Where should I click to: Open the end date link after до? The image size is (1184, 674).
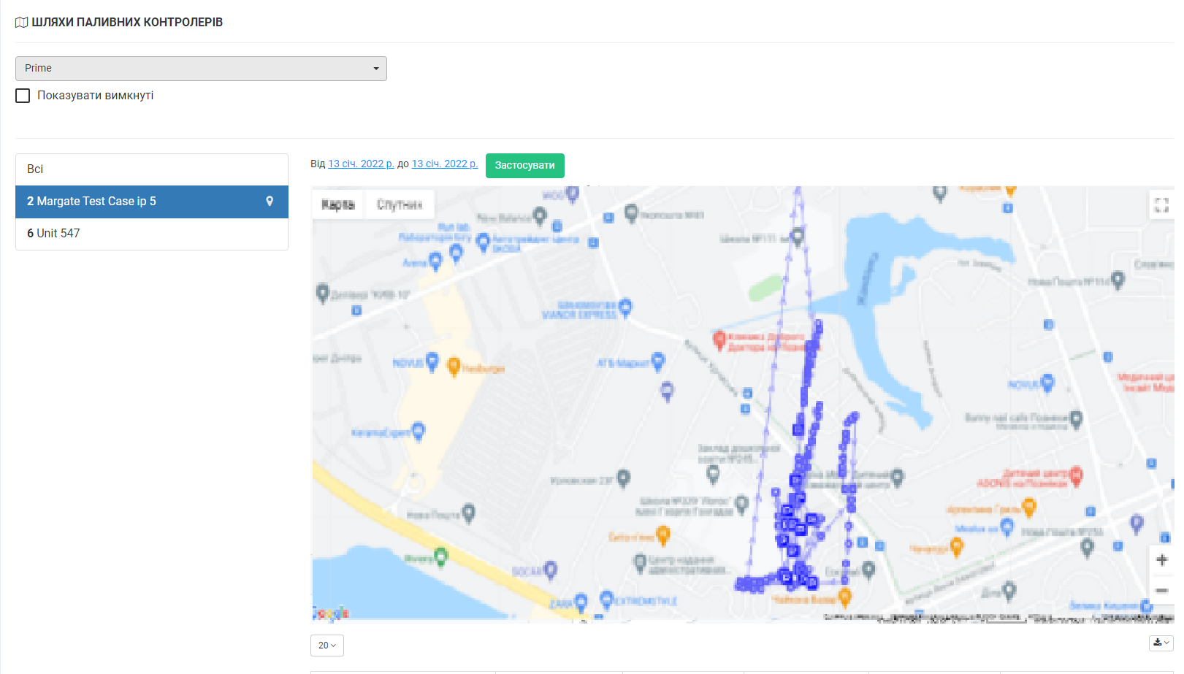point(444,164)
